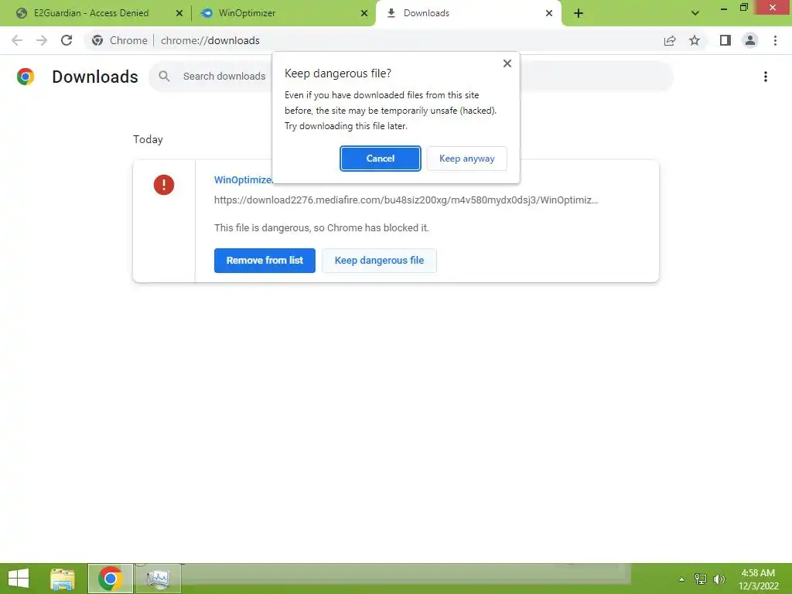Click the 'Keep dangerous file?' dialog title
Image resolution: width=792 pixels, height=594 pixels.
pyautogui.click(x=338, y=73)
